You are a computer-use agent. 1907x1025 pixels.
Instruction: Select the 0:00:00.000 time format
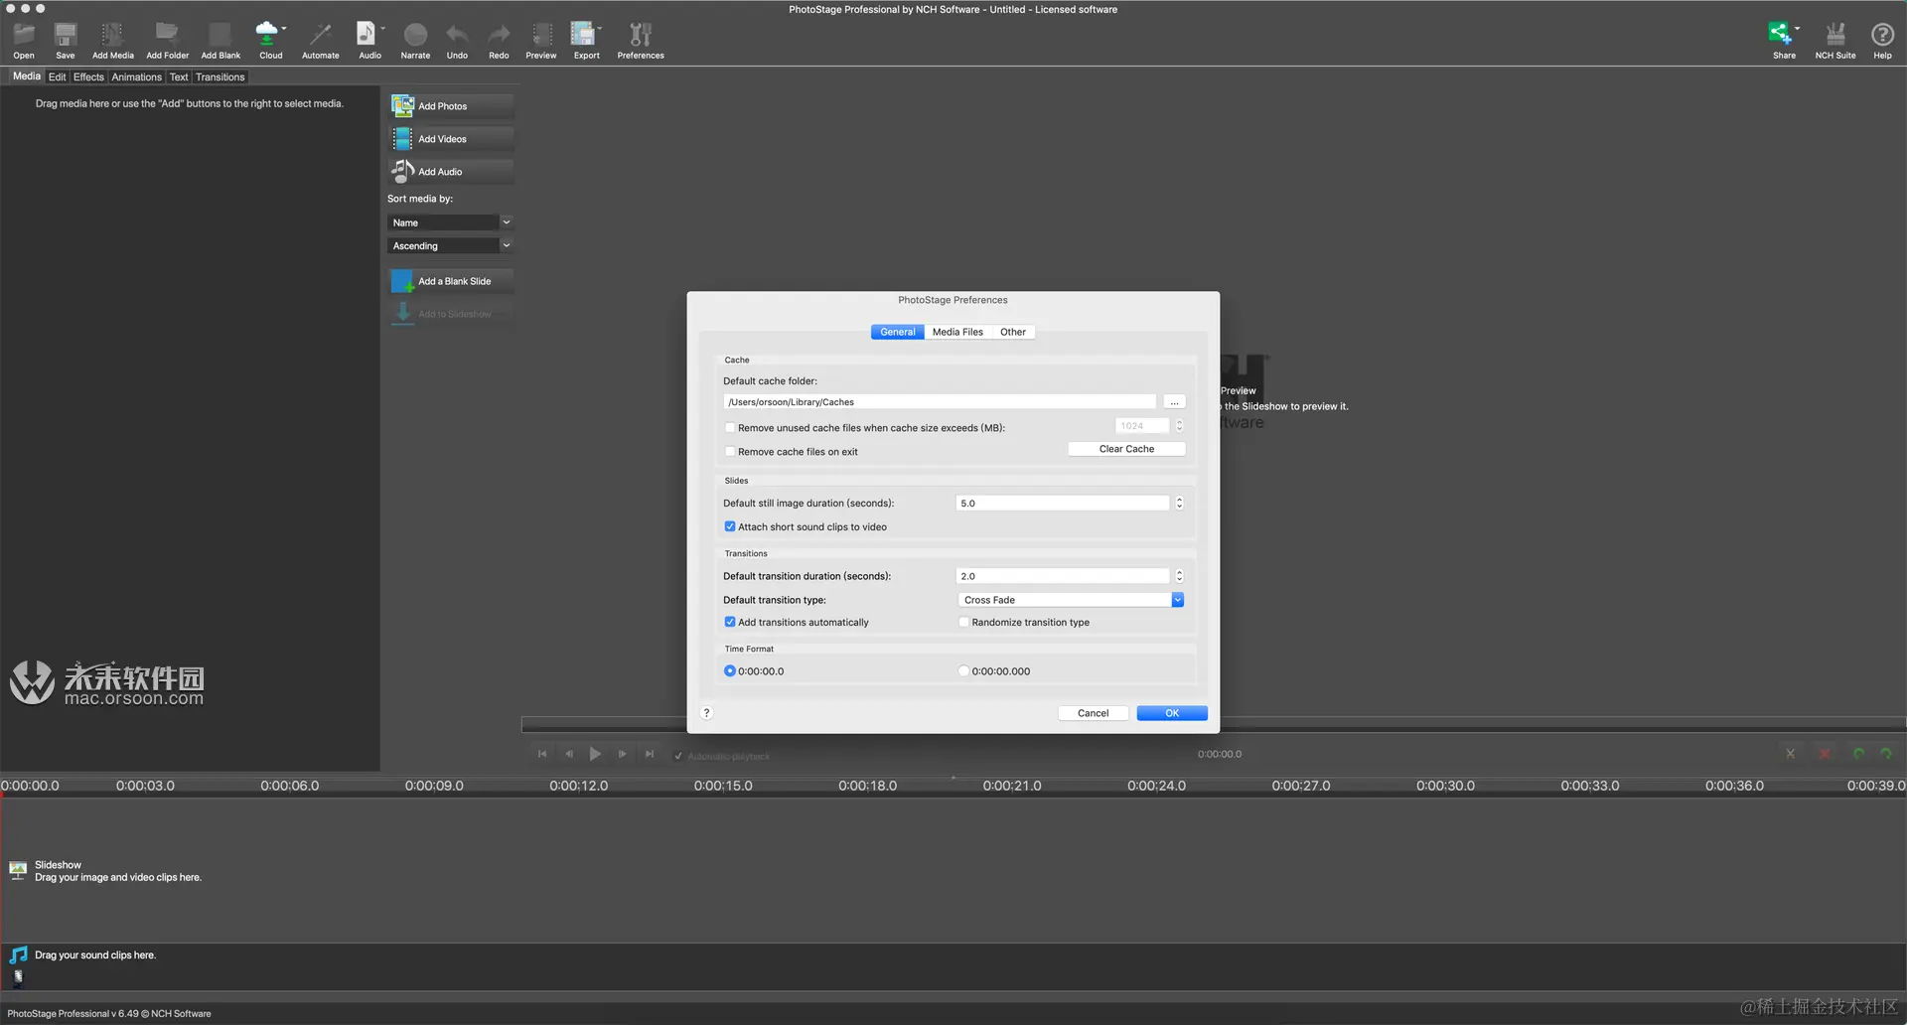coord(963,671)
